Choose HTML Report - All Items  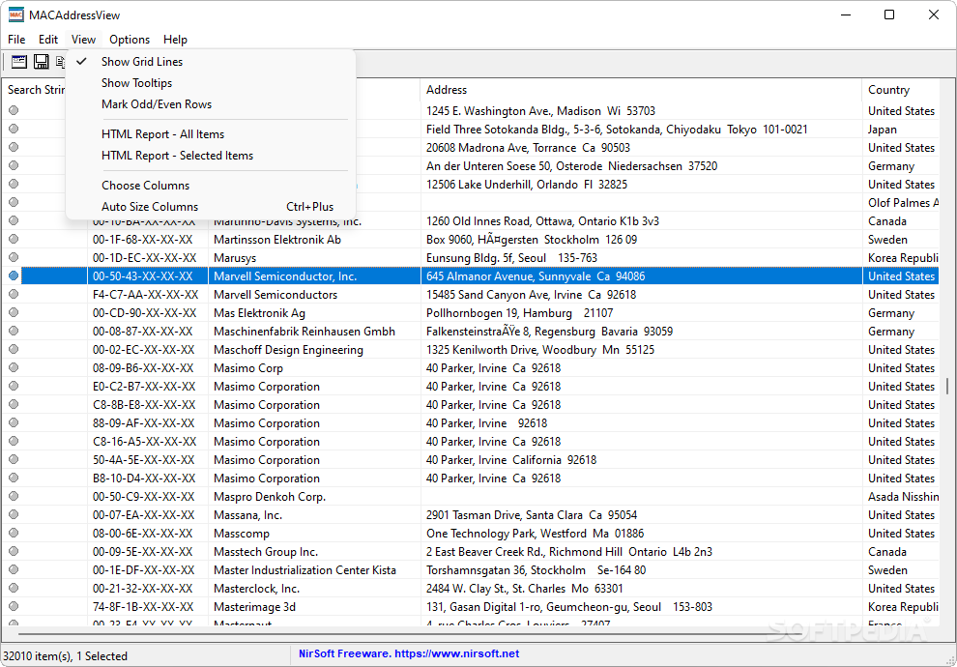point(211,134)
